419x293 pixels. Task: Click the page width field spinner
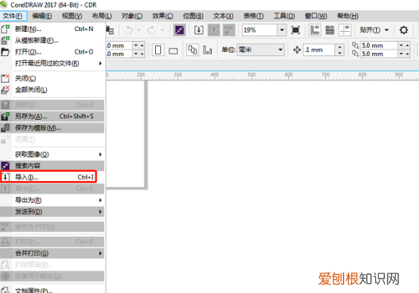coord(139,45)
